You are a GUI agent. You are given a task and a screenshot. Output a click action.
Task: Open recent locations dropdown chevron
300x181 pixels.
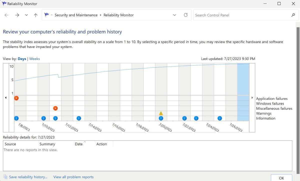click(26, 15)
